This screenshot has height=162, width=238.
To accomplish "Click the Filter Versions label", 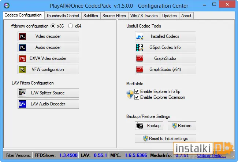I will (x=18, y=155).
